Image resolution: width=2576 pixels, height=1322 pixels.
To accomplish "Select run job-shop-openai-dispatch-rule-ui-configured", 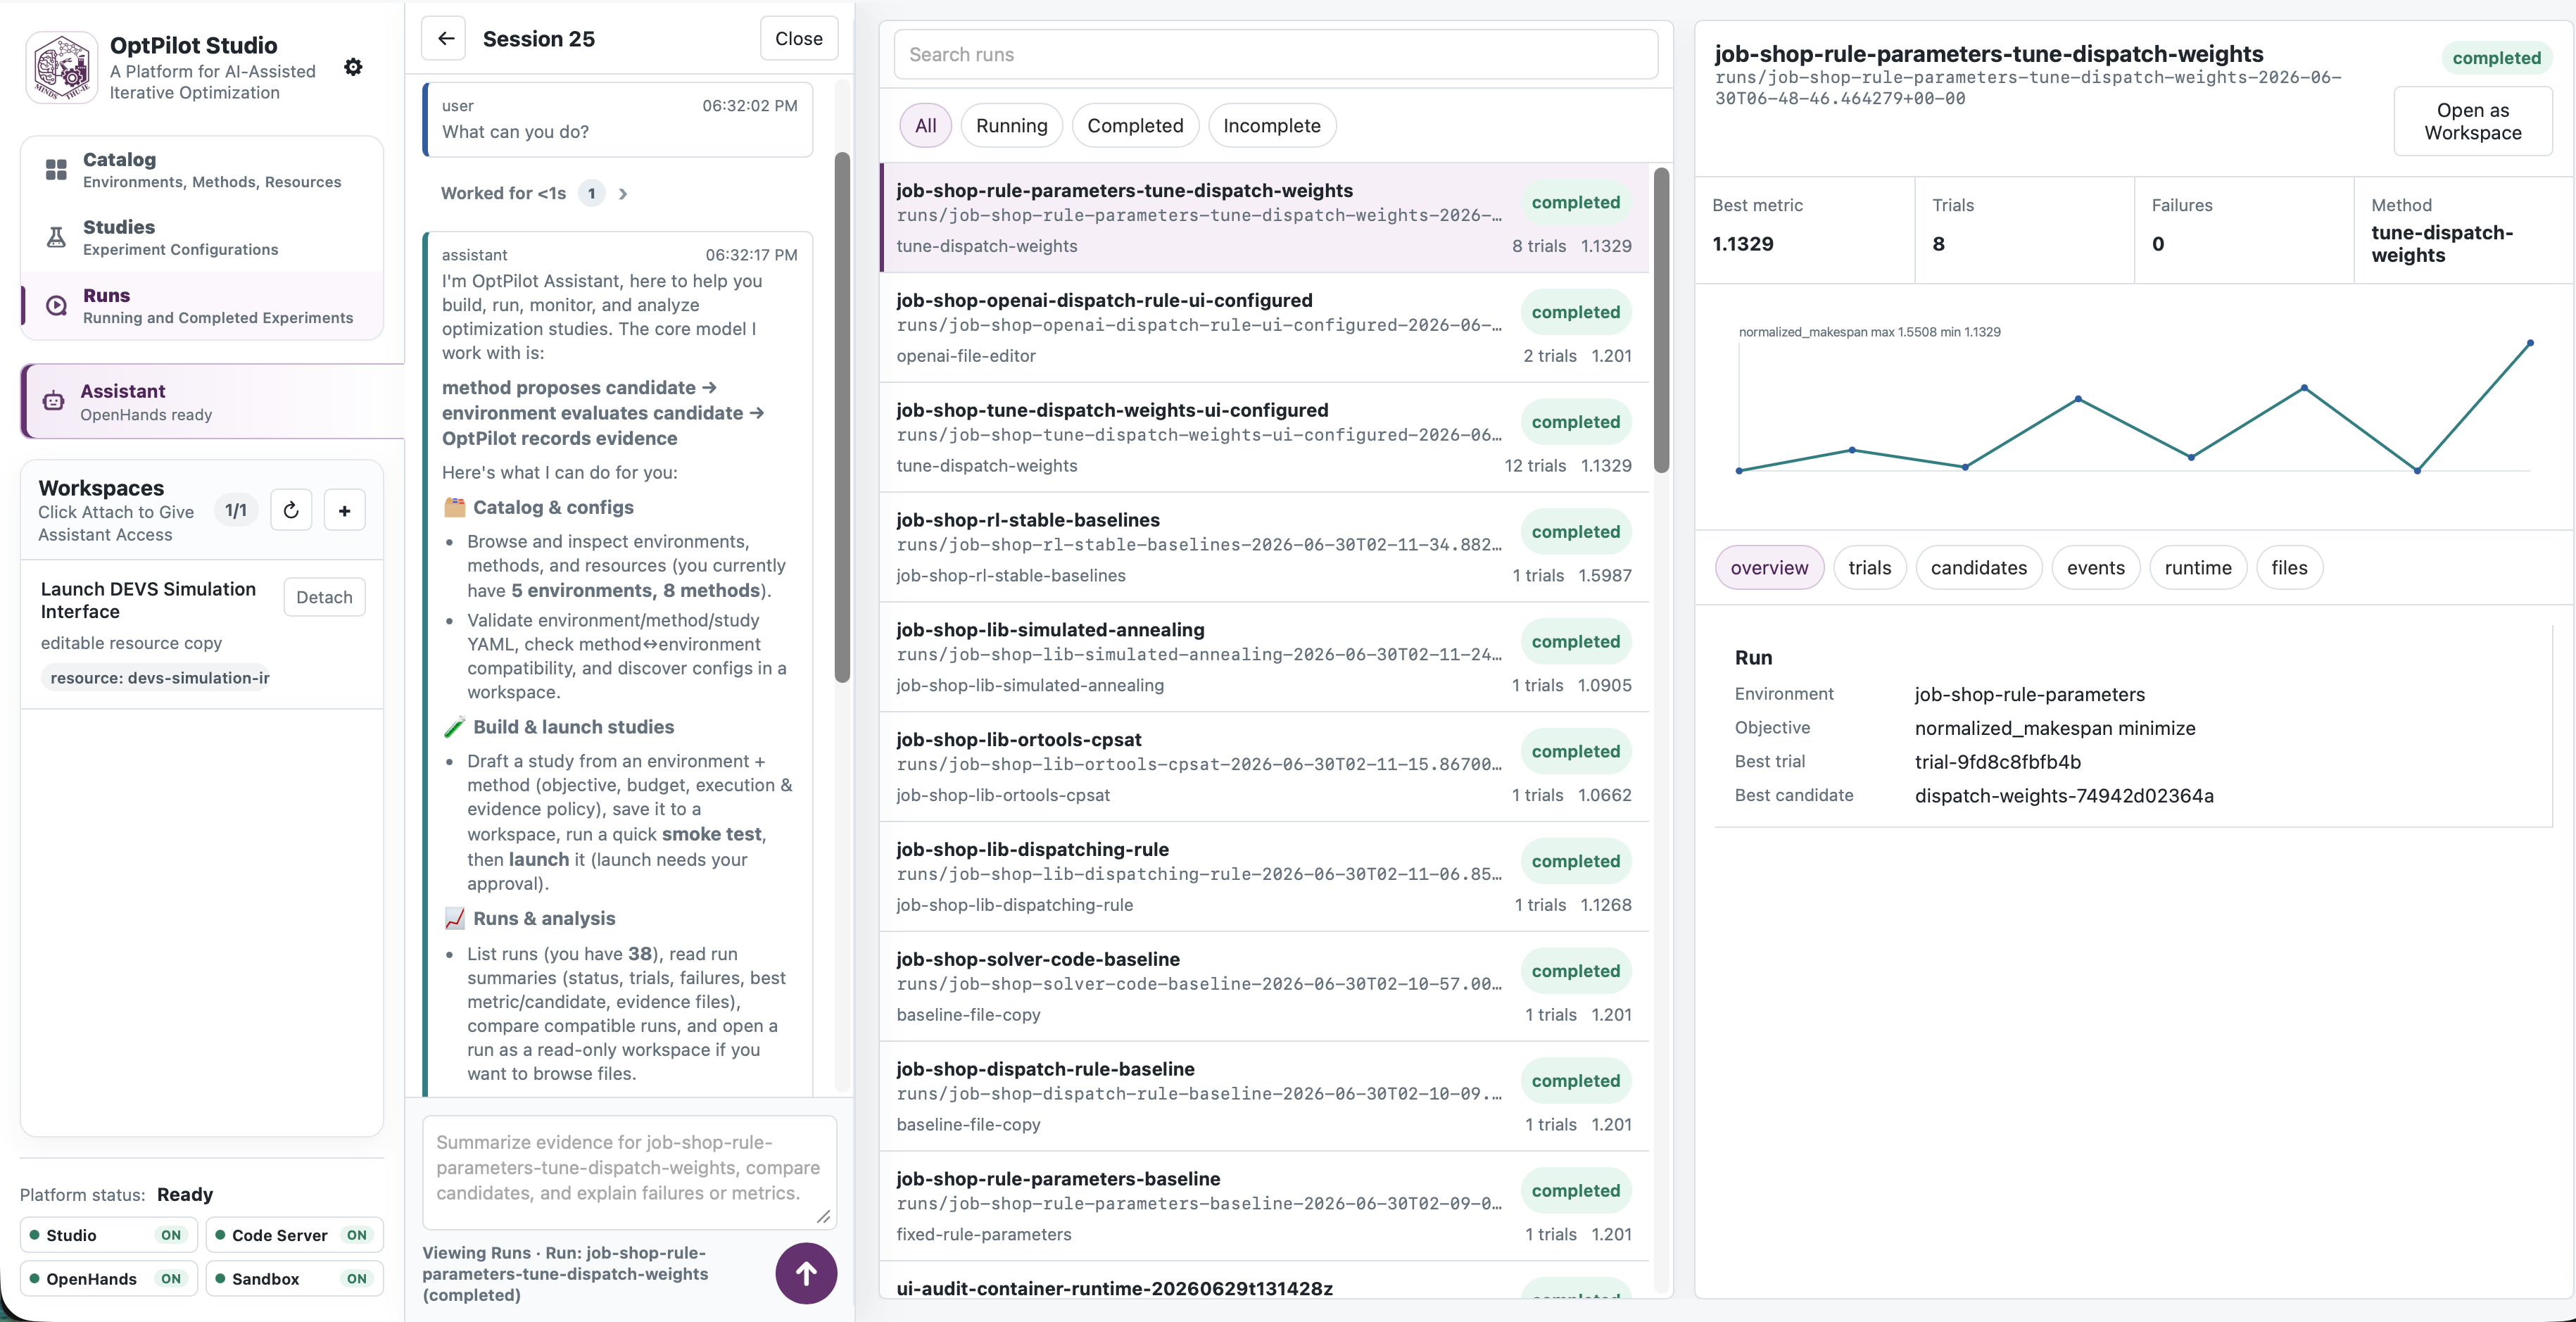I will [1264, 327].
